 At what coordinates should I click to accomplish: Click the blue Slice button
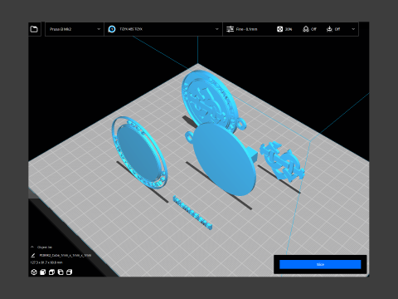[320, 264]
